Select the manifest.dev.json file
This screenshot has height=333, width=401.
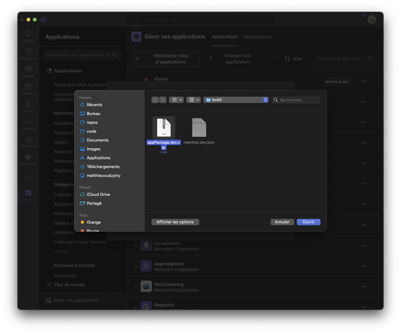199,128
